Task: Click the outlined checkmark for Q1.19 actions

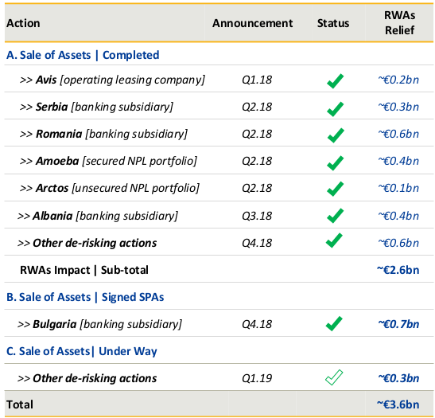Action: [x=334, y=377]
